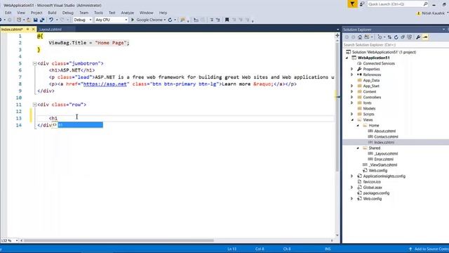Viewport: 449px width, 253px height.
Task: Click the Pending Changes Filter icon
Action: pos(380,37)
